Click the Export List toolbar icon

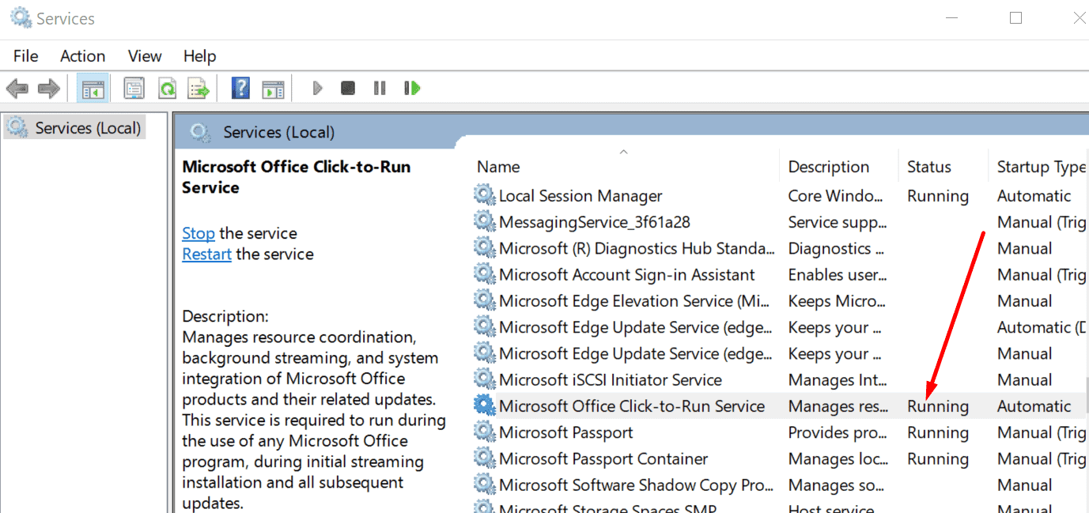point(199,89)
